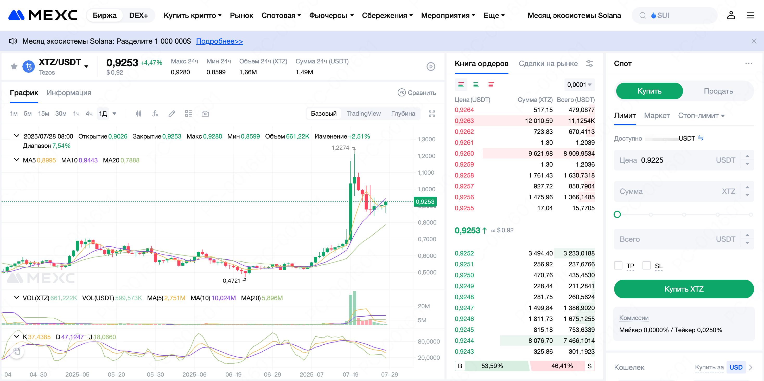Click the announcement speaker icon

(13, 41)
